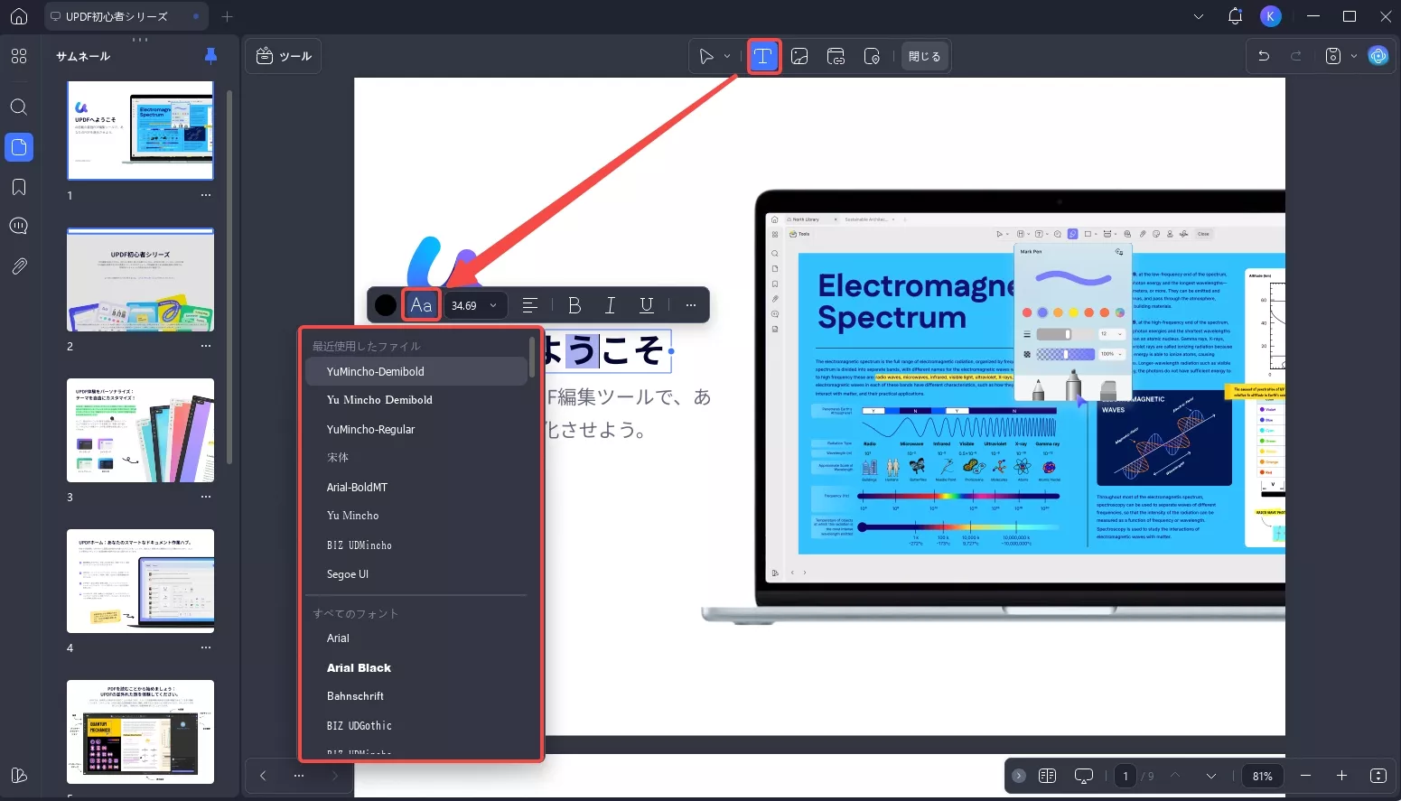The image size is (1401, 801).
Task: Open the Aa font picker button
Action: [422, 305]
